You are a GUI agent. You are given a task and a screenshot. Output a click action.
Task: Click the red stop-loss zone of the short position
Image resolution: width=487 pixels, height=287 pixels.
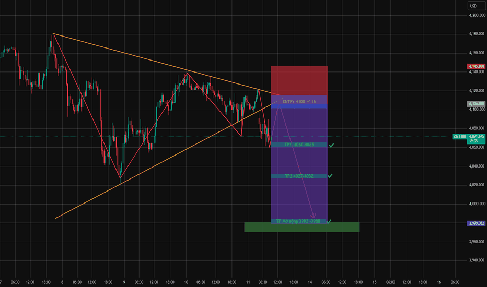(299, 81)
